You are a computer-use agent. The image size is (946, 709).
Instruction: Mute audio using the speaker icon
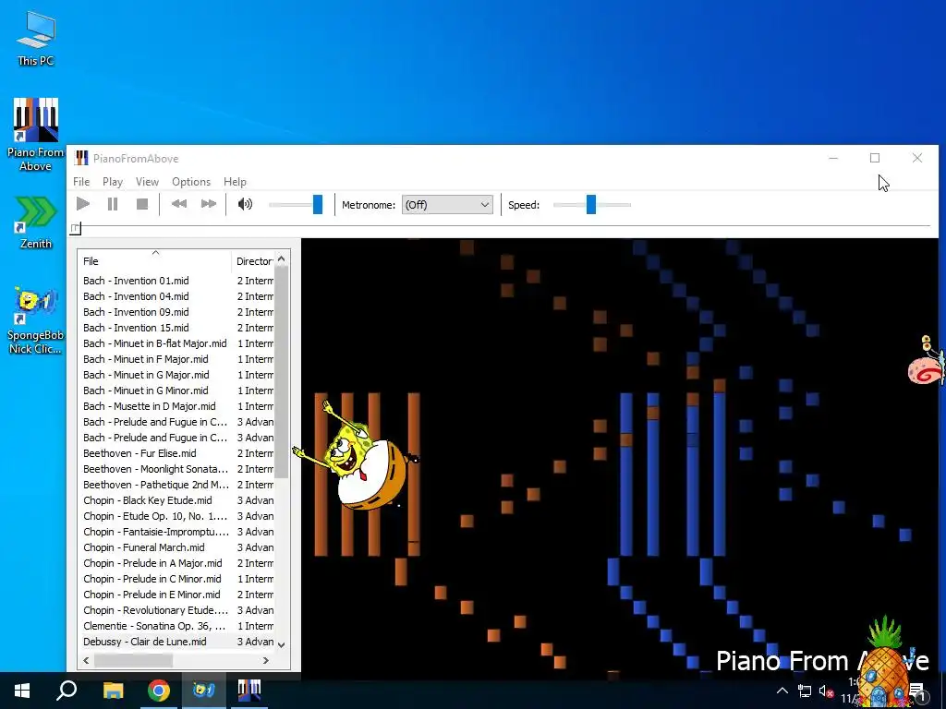coord(245,204)
